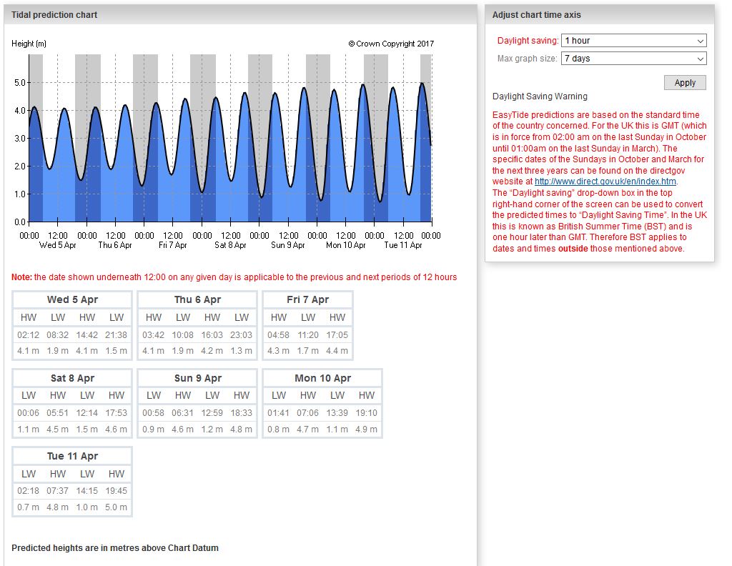Expand the Max graph size dropdown
The width and height of the screenshot is (732, 566).
(633, 59)
